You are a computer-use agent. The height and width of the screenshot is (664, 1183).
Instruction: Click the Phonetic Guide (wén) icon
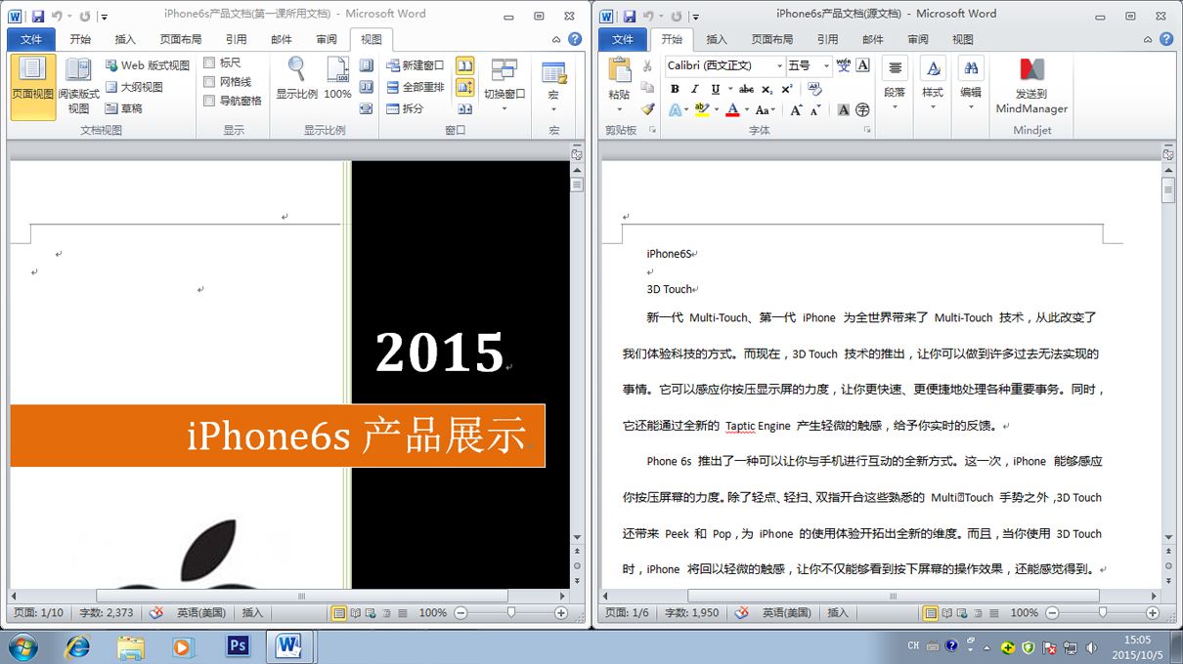(844, 65)
